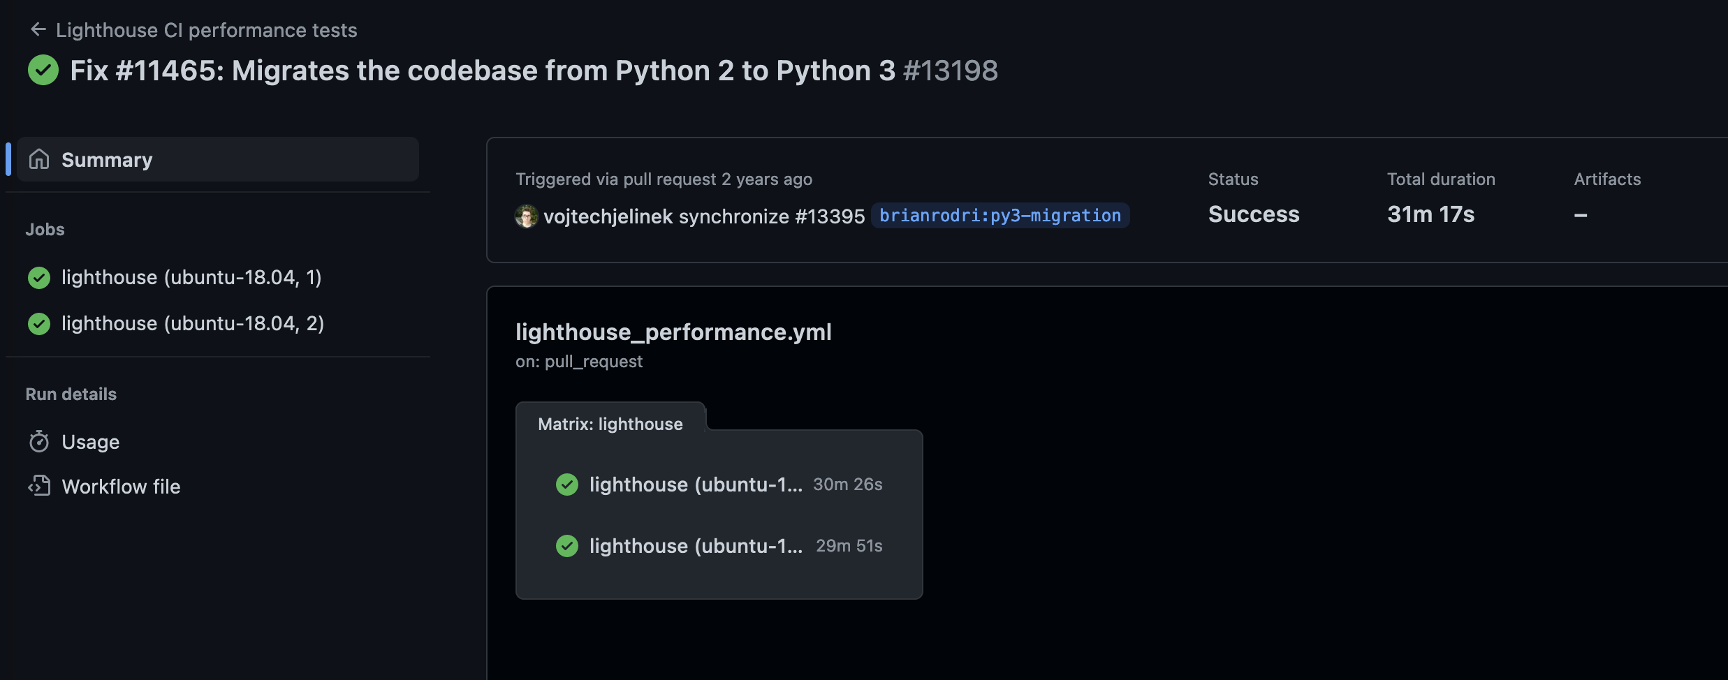
Task: Click the green success checkmark beside the run title
Action: pos(43,70)
